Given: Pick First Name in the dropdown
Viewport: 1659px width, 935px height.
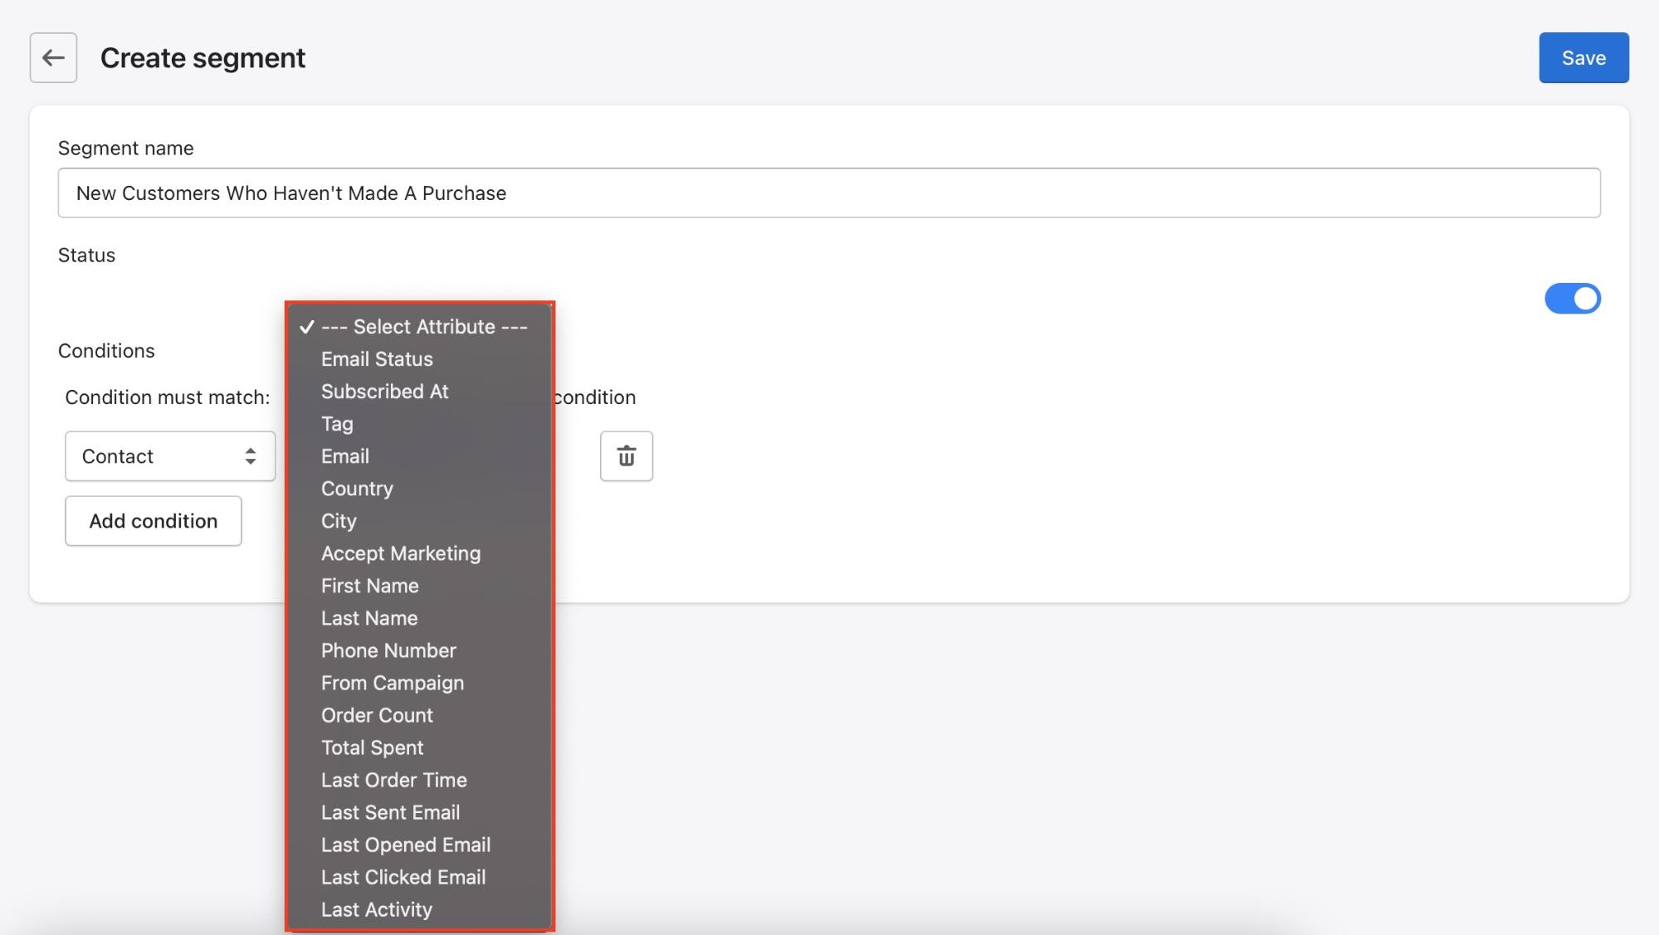Looking at the screenshot, I should (419, 585).
